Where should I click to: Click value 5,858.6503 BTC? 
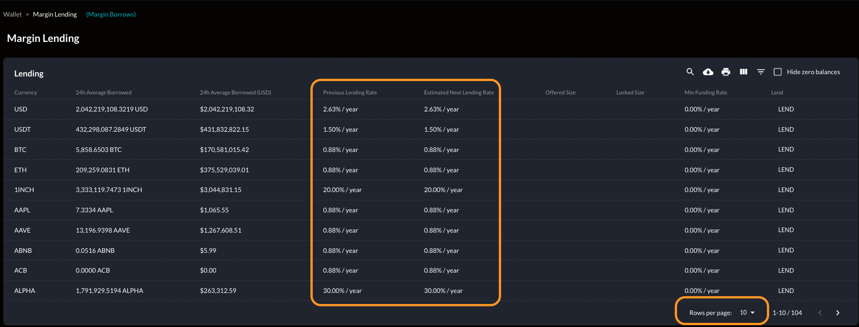[x=99, y=150]
